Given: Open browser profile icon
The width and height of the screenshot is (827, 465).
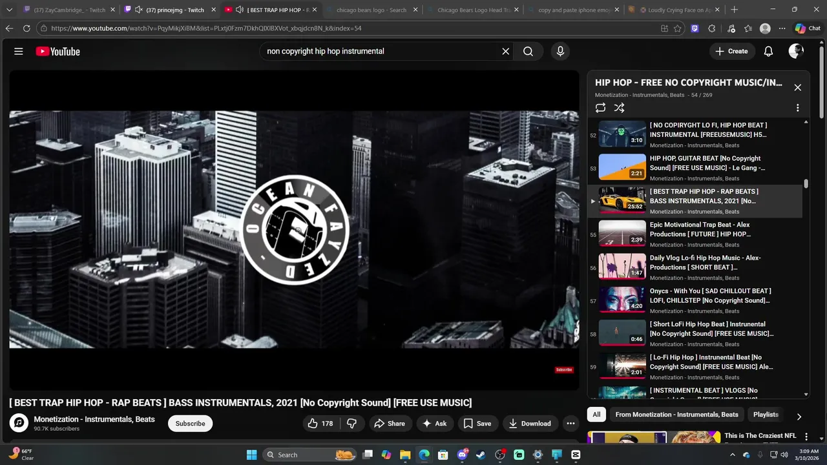Looking at the screenshot, I should pos(765,28).
